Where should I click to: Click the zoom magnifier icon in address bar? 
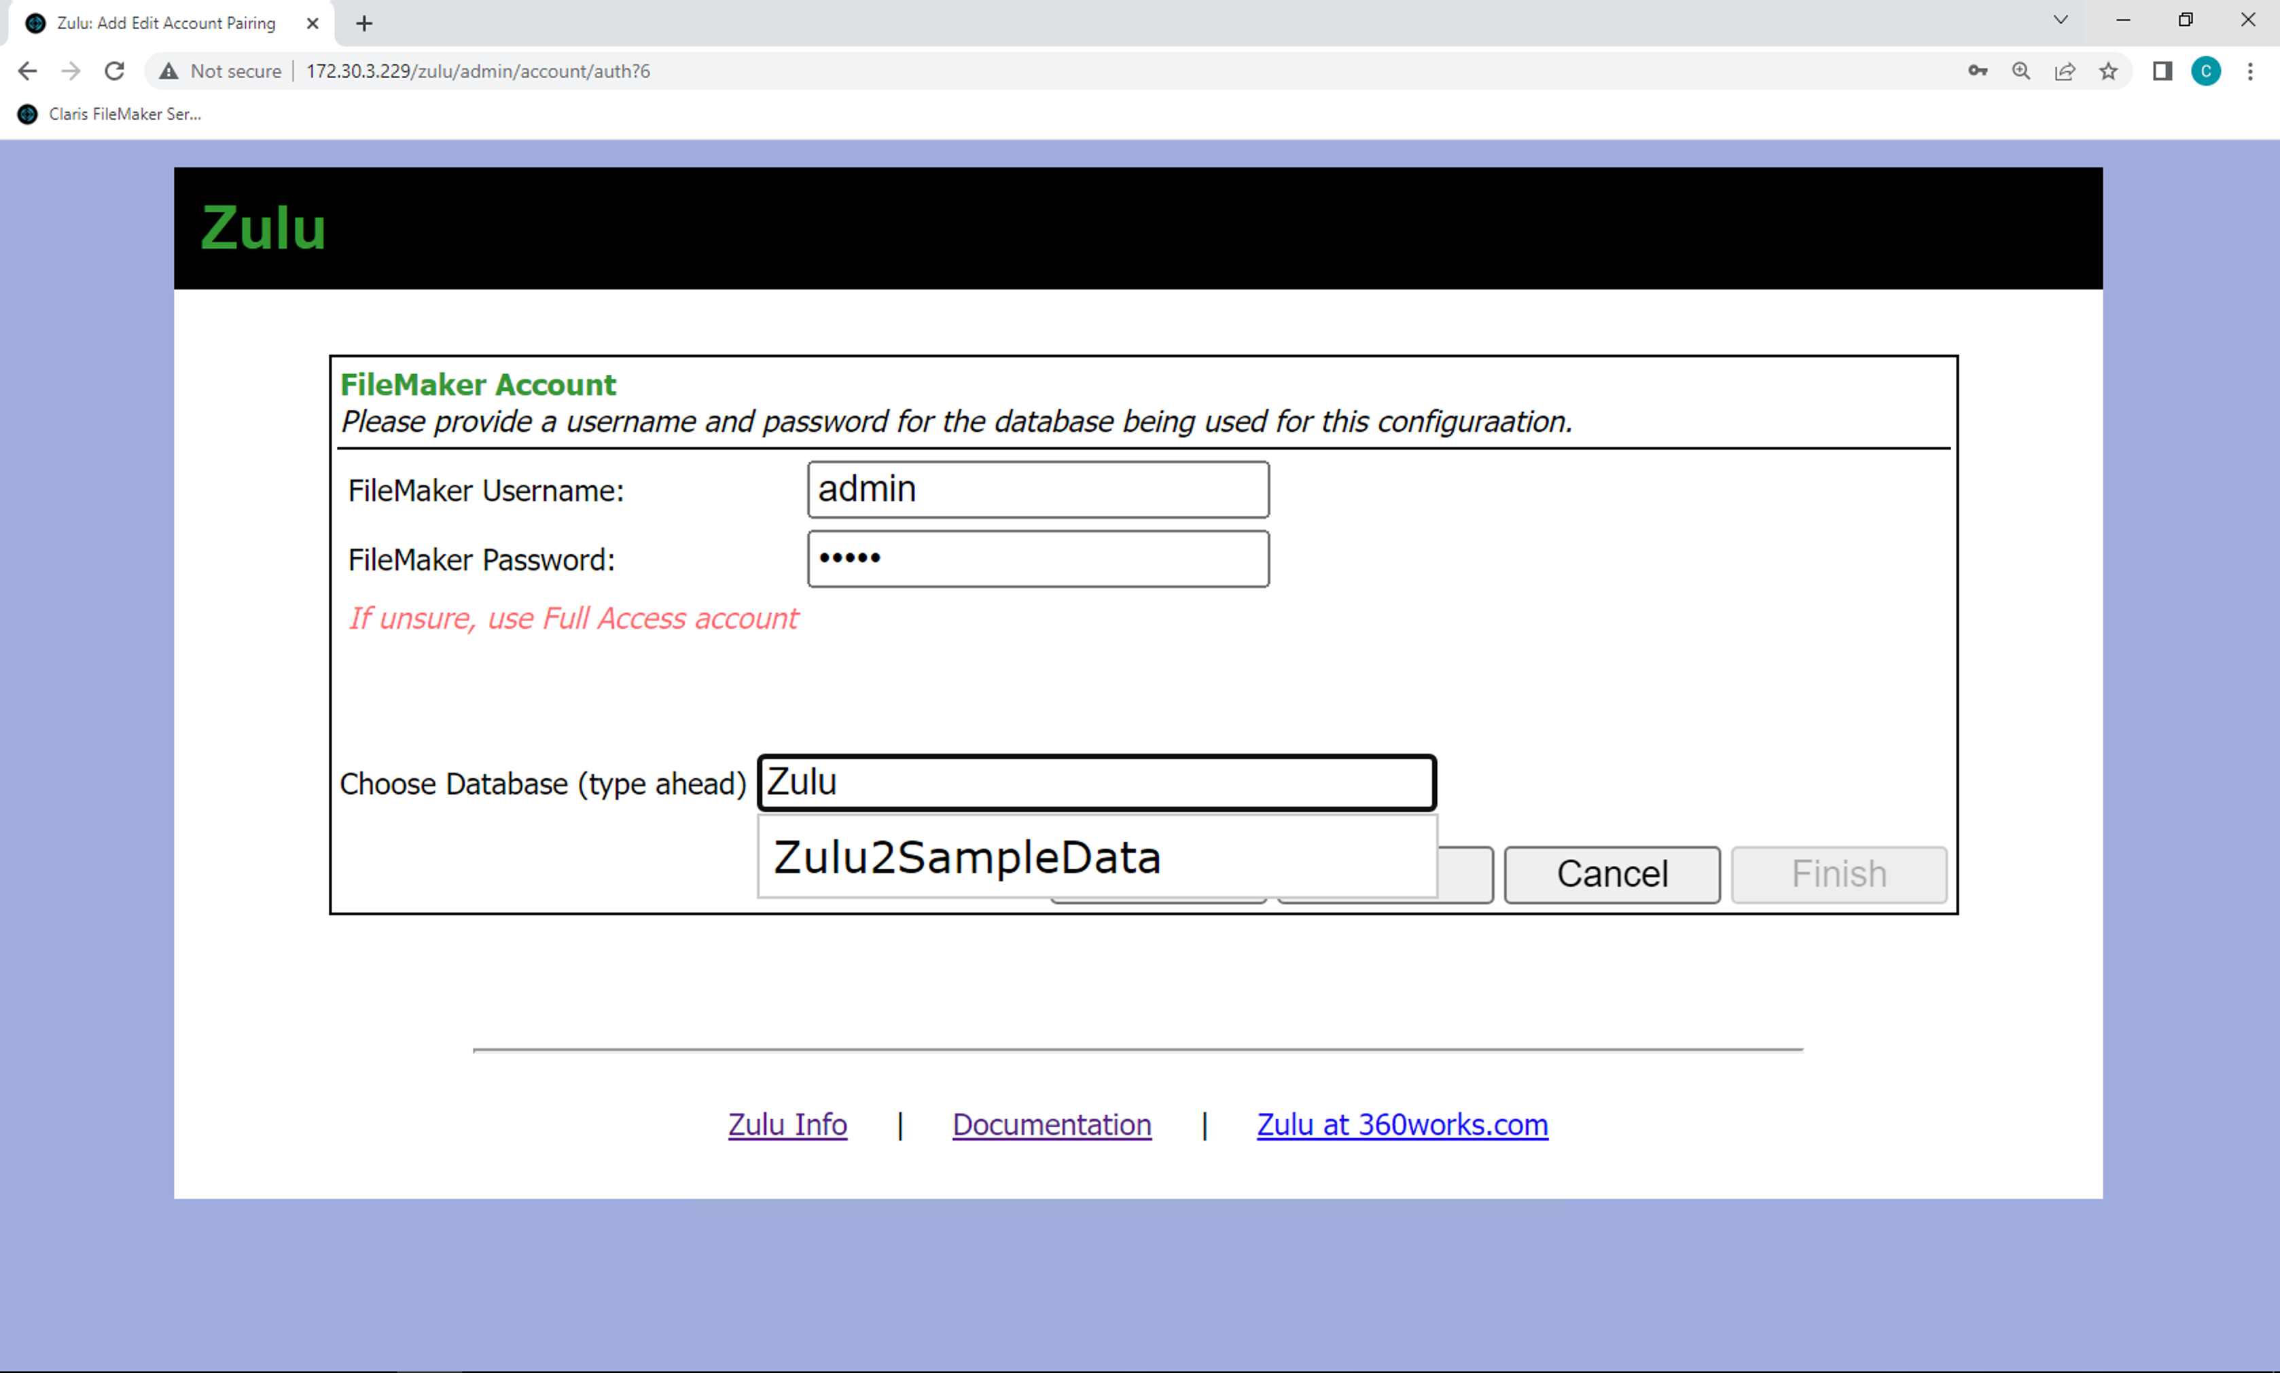coord(2021,71)
